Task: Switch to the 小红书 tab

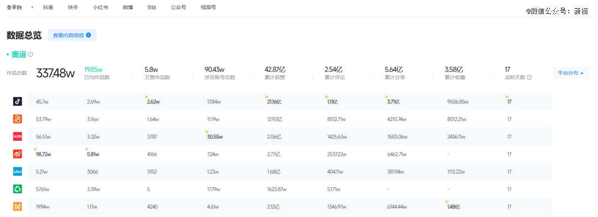Action: pyautogui.click(x=100, y=7)
